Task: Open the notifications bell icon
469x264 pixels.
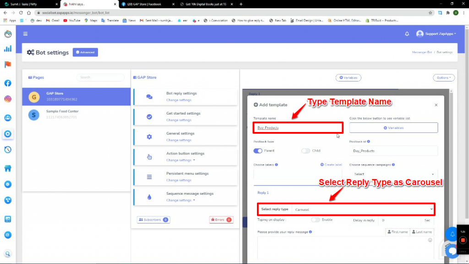Action: point(407,34)
